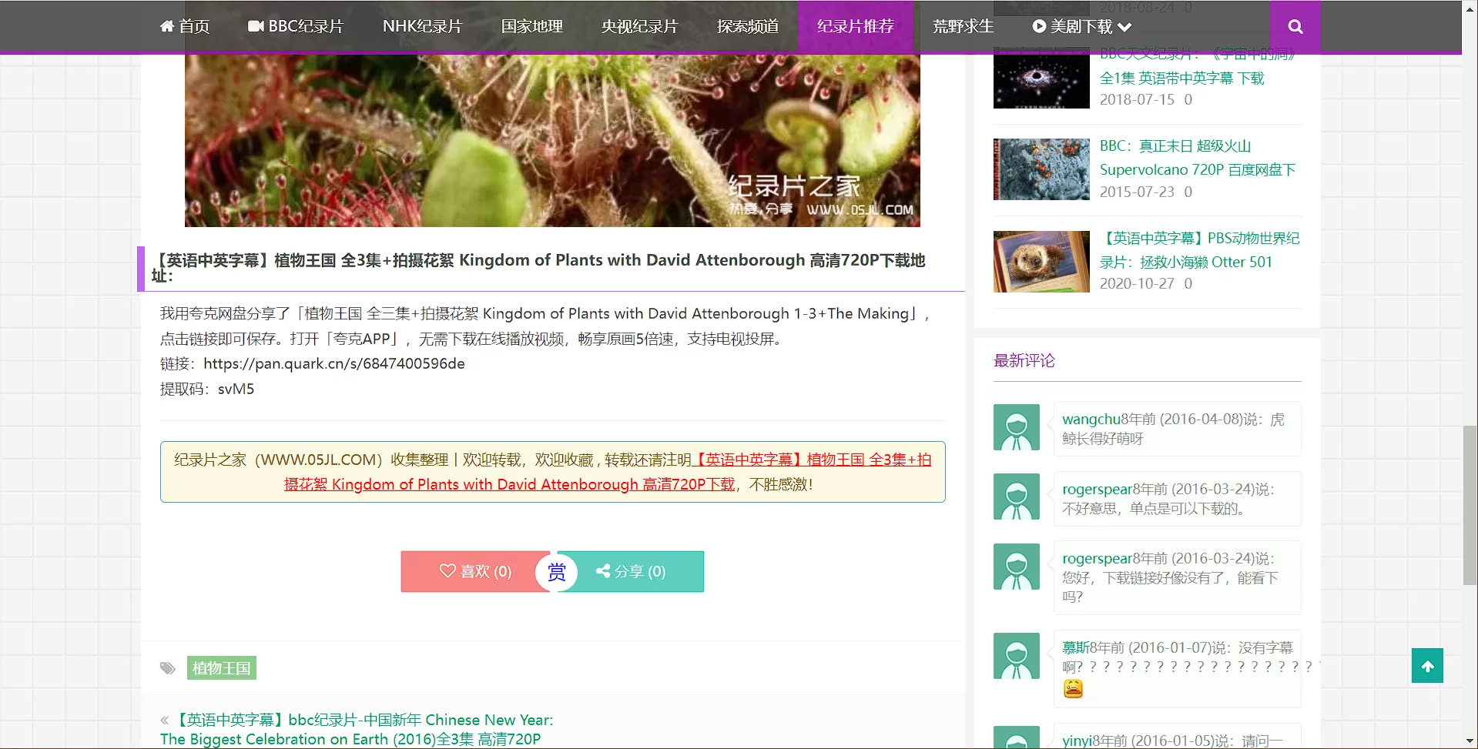Click the search magnifier icon
The height and width of the screenshot is (749, 1478).
(1295, 27)
